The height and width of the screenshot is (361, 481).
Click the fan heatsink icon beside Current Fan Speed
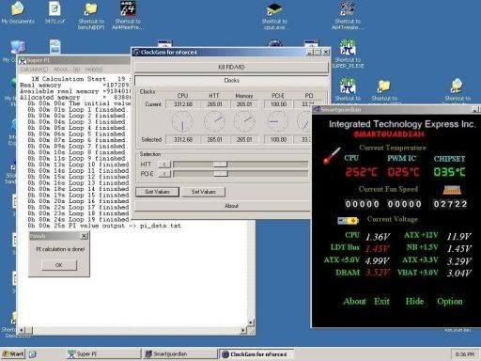(452, 190)
